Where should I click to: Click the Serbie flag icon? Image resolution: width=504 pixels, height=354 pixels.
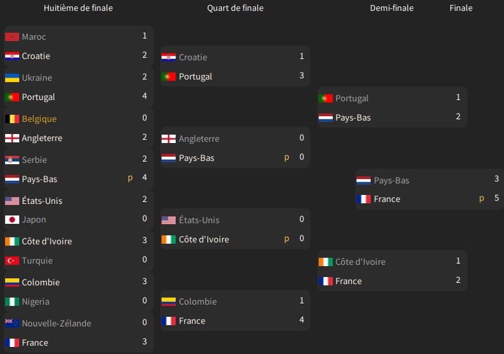tap(12, 160)
